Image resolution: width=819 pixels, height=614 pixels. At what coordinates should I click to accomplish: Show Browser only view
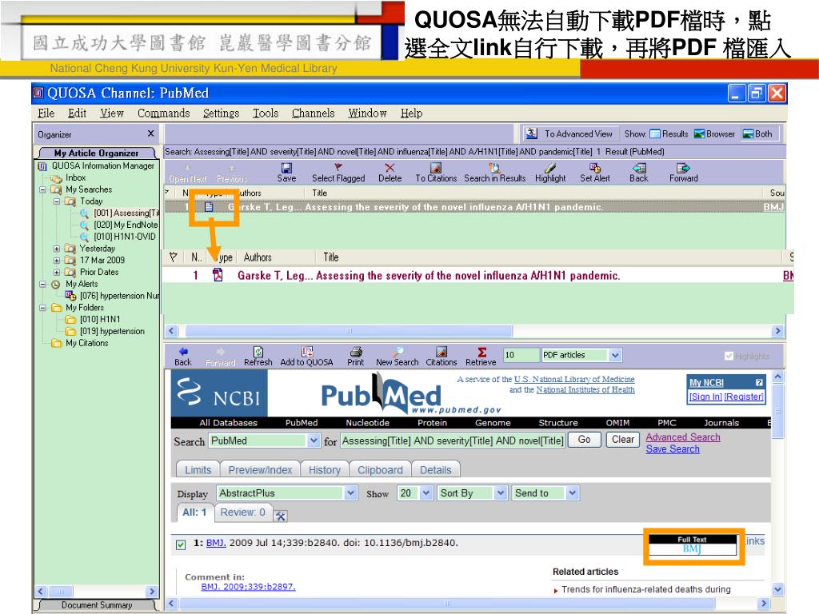pyautogui.click(x=714, y=134)
